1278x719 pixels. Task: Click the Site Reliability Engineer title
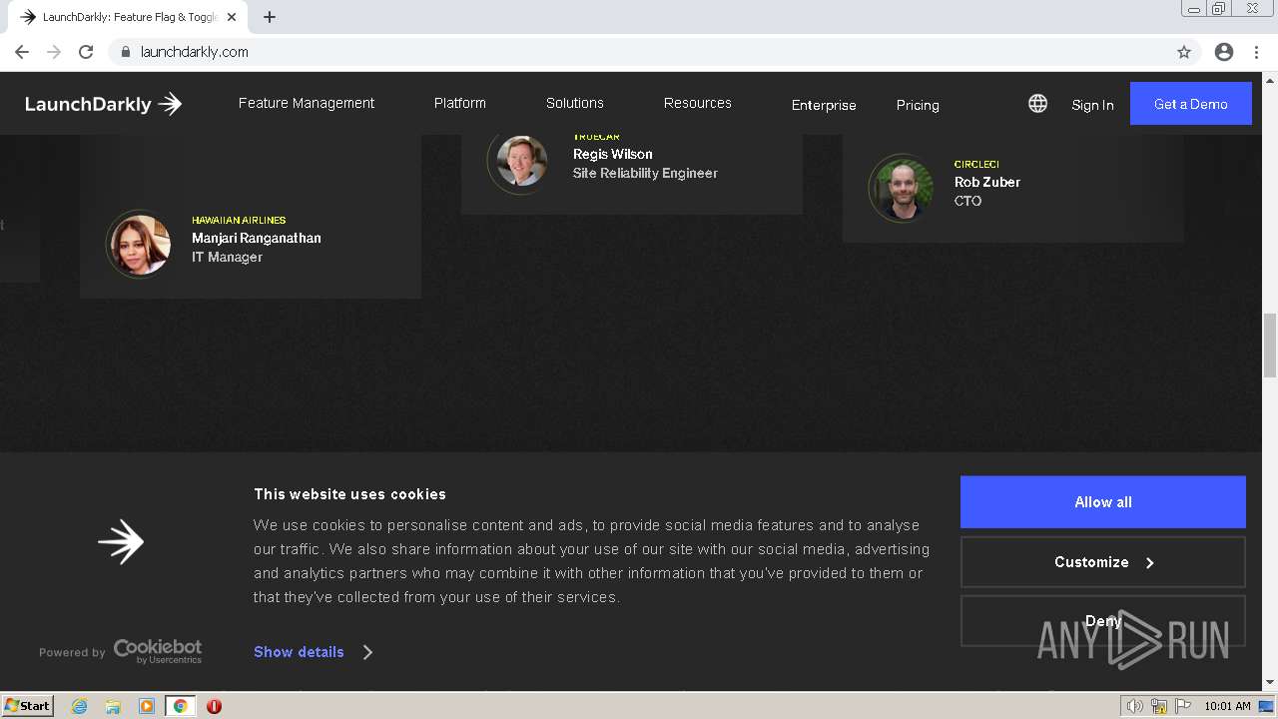(x=645, y=173)
